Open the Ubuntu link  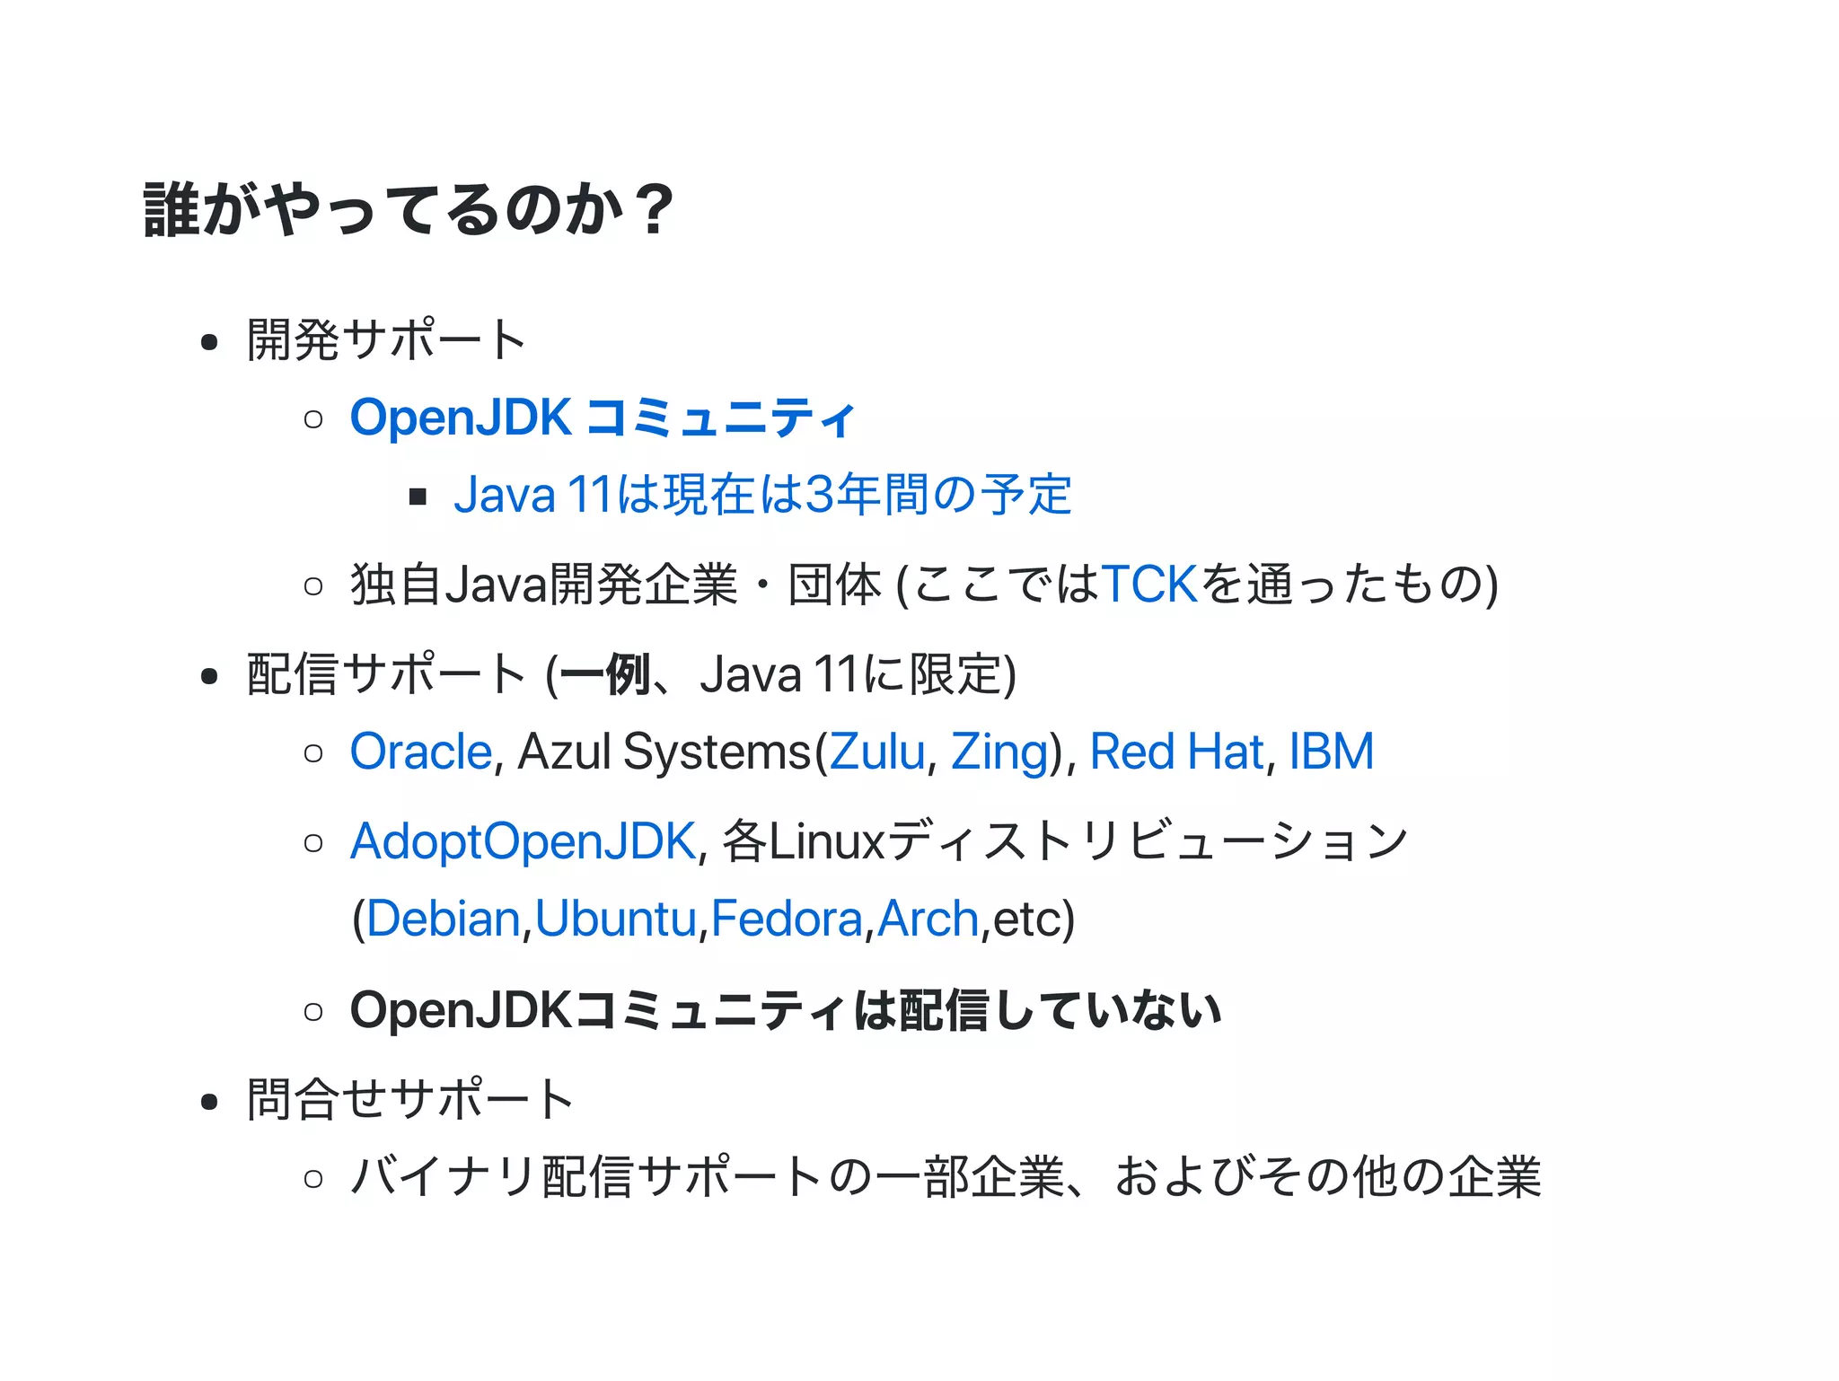tap(616, 919)
